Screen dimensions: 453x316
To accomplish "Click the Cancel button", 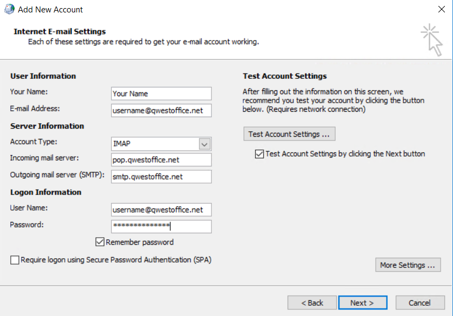I will click(x=420, y=302).
